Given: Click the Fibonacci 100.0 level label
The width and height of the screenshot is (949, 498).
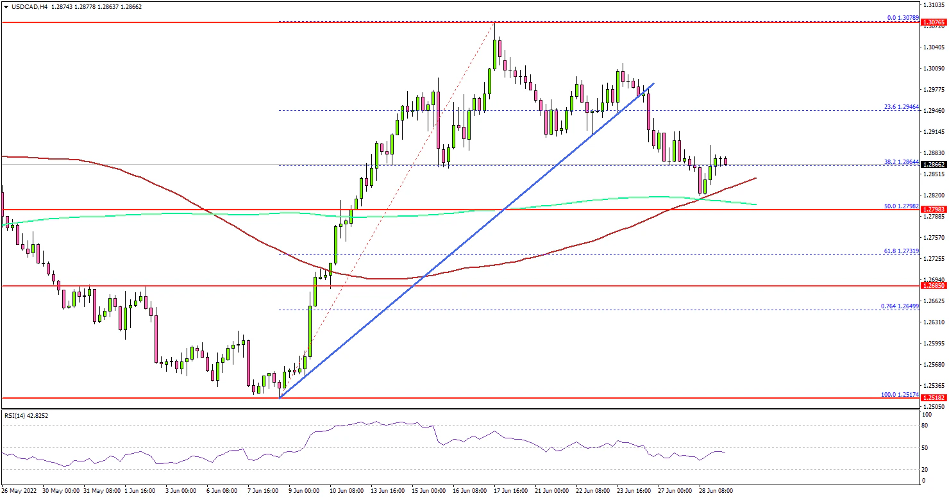Looking at the screenshot, I should [901, 394].
